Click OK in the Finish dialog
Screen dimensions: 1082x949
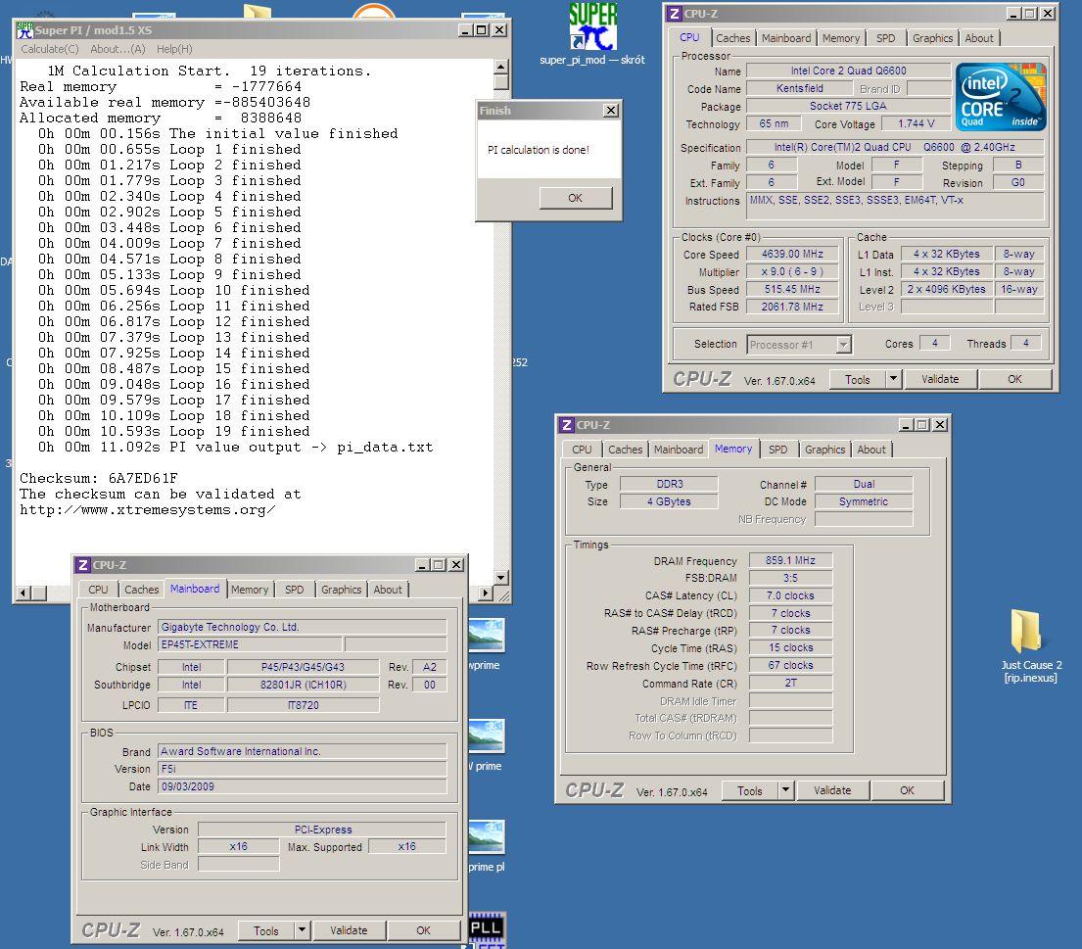coord(576,198)
